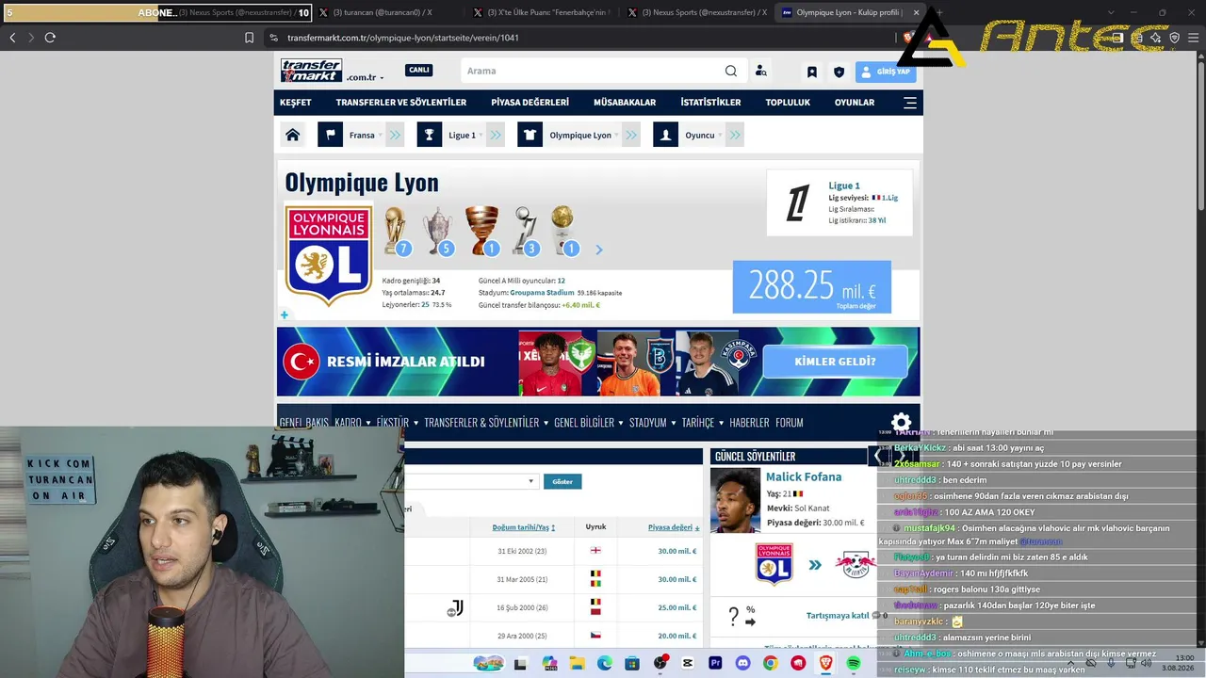The image size is (1206, 678).
Task: Click the first trophy with badge 7
Action: [x=397, y=231]
